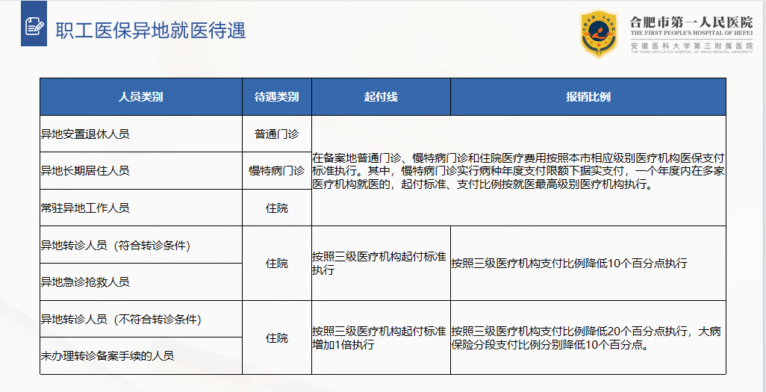Click the hospital emblem logo
The image size is (766, 392).
tap(599, 34)
